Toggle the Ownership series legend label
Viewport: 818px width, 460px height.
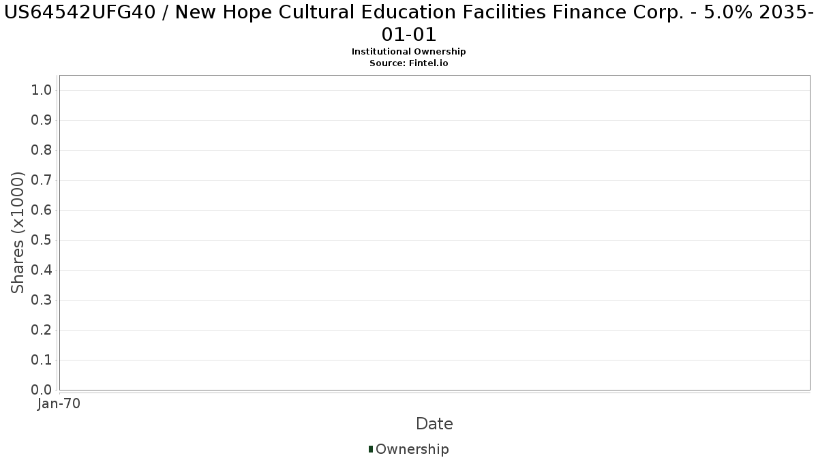coord(412,449)
